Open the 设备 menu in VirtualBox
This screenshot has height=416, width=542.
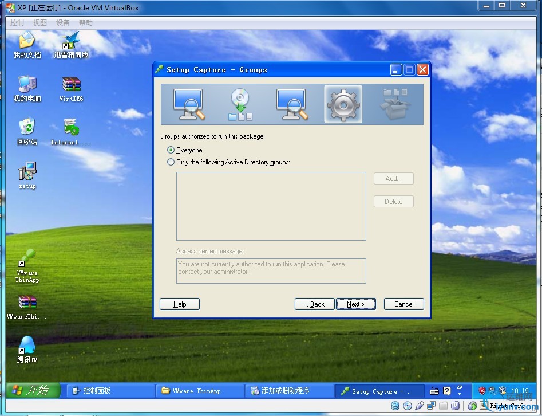coord(63,23)
